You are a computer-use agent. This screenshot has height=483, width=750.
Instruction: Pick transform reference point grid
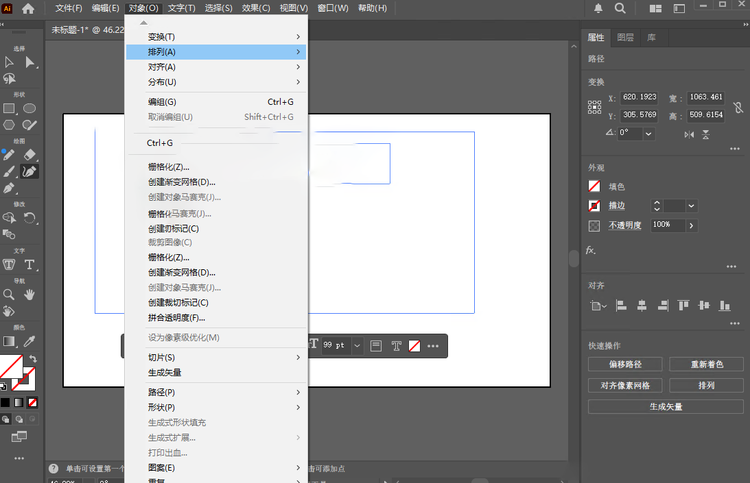594,107
